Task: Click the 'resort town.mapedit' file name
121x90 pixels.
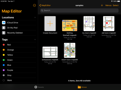Action: pyautogui.click(x=70, y=60)
